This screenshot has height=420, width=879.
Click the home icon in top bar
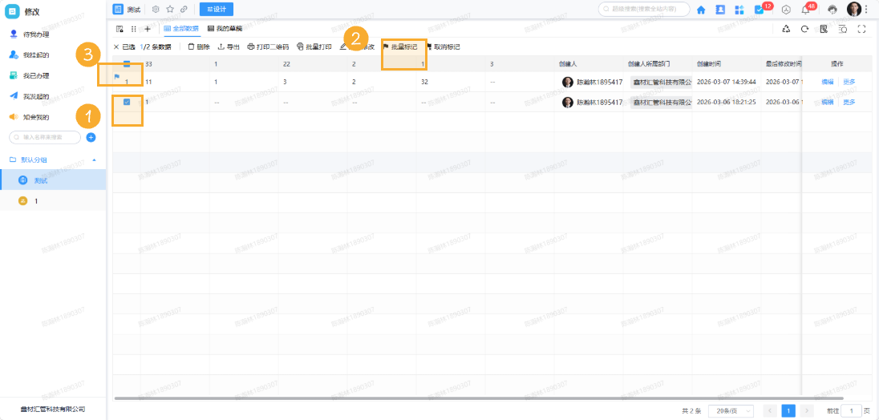point(701,10)
